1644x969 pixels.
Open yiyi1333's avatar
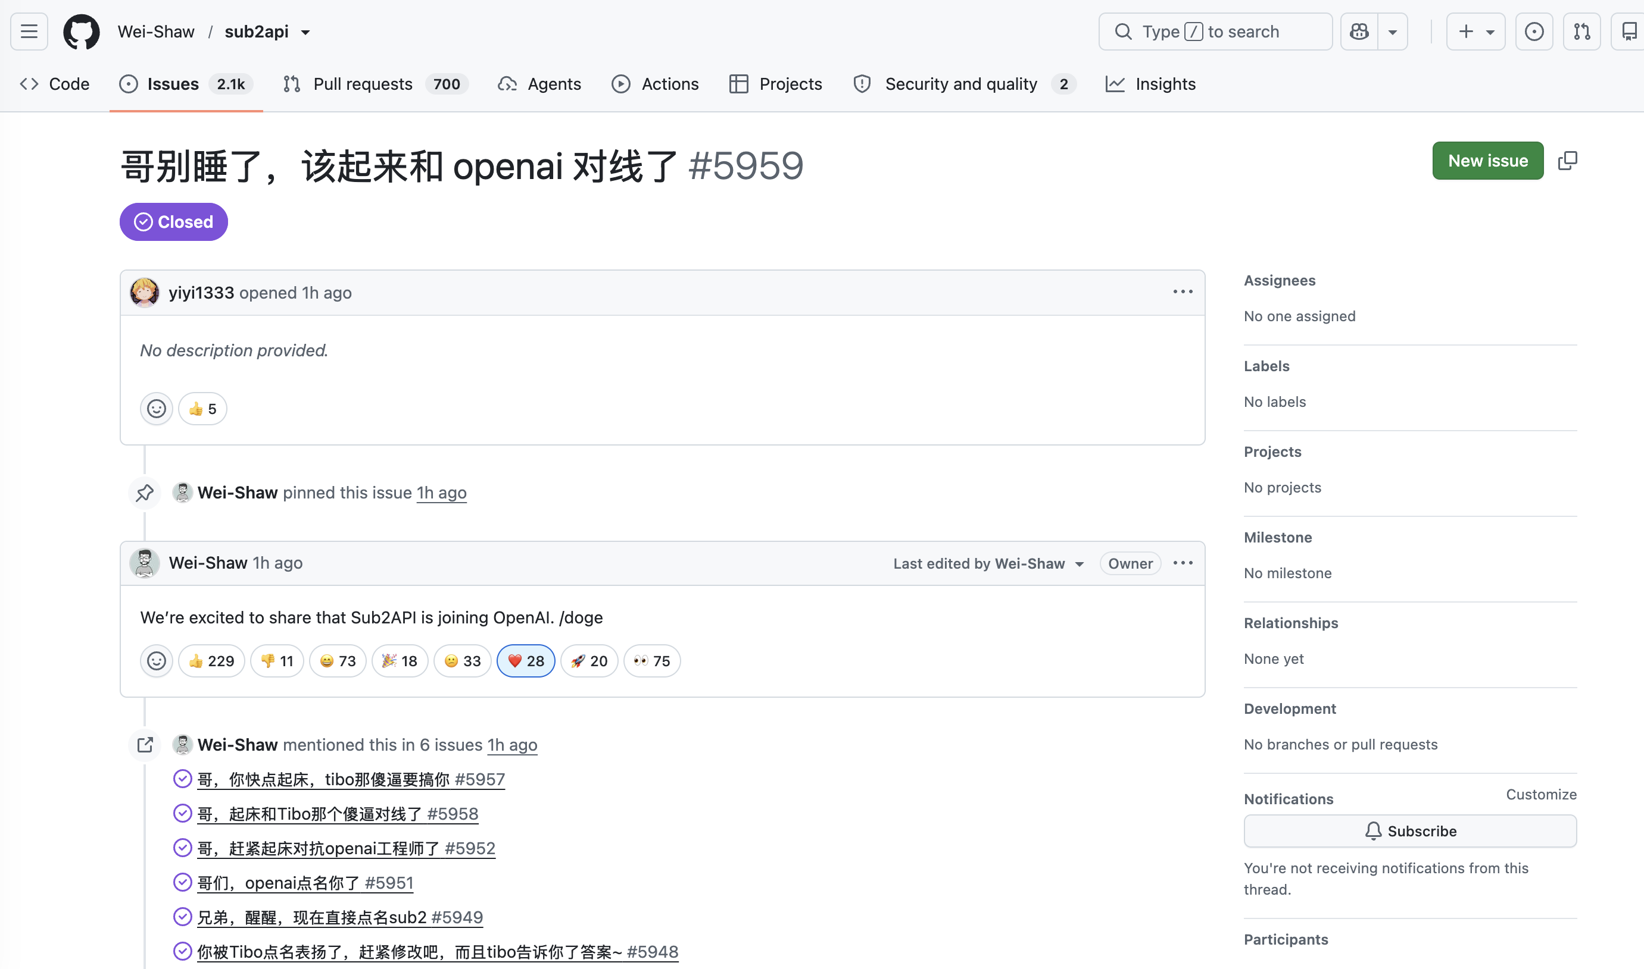tap(145, 293)
